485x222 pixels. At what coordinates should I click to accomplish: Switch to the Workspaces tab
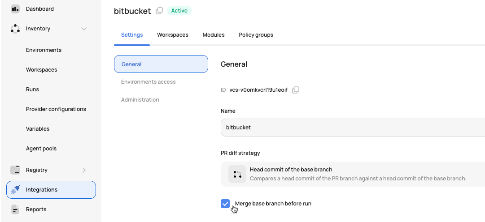(173, 35)
